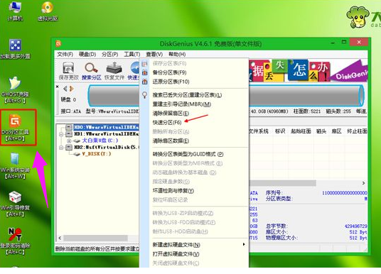Click the 备份分区表 menu icon

[x=145, y=72]
